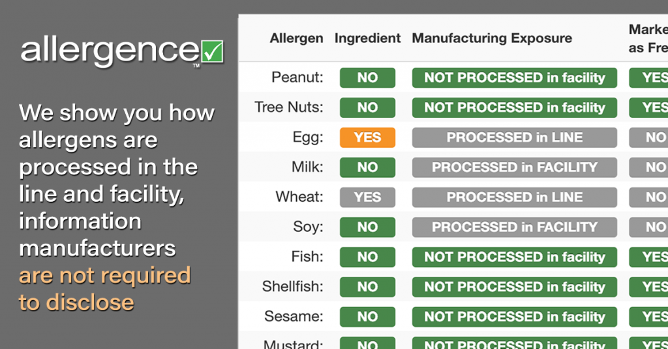This screenshot has height=349, width=668.
Task: Click the allergence brand wordmark
Action: pos(110,53)
